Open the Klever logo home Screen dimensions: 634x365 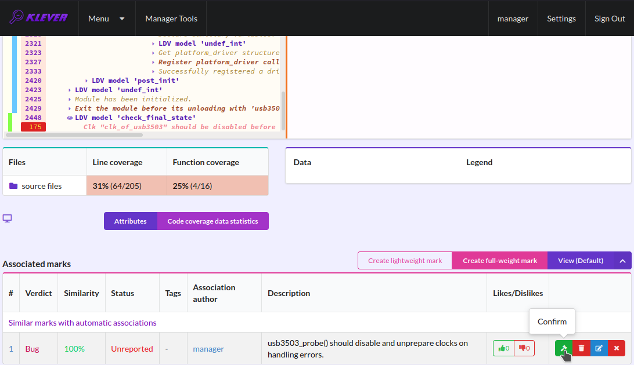39,18
